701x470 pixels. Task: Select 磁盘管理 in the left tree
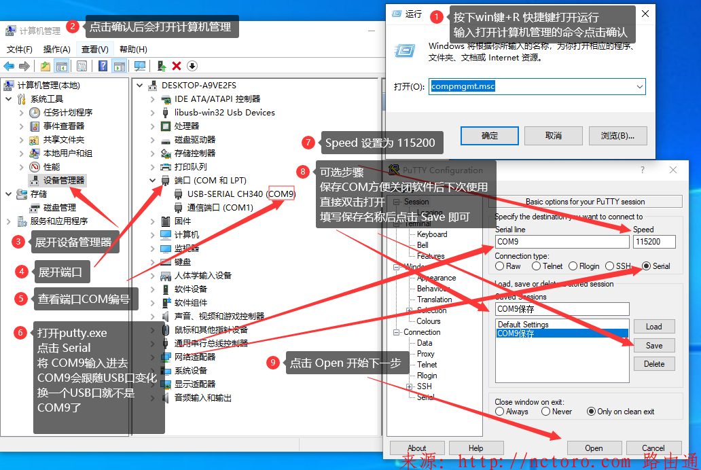(60, 208)
